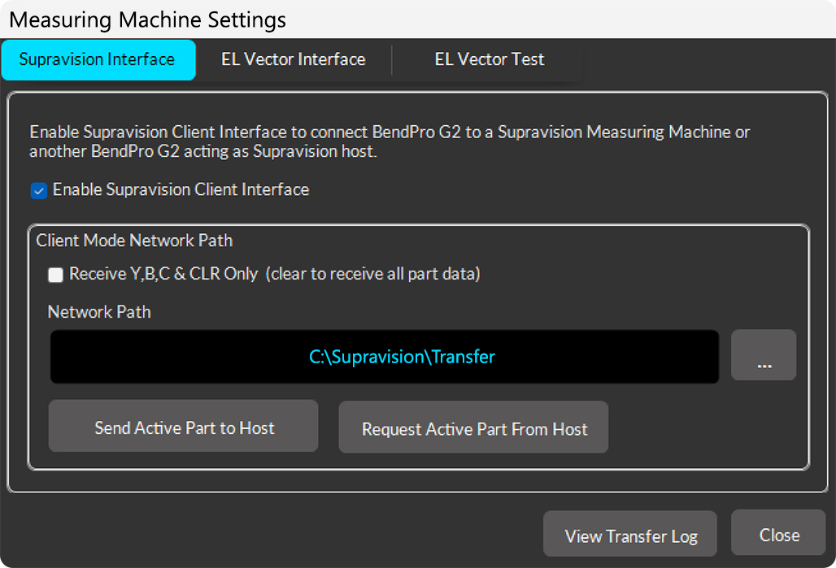Click the clear to receive all part data hint
The image size is (836, 568).
(x=373, y=274)
